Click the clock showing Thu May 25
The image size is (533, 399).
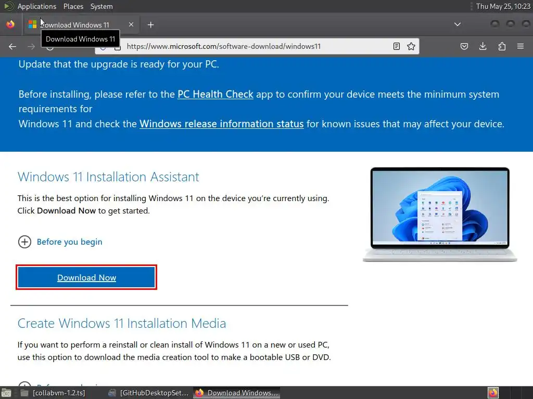(x=503, y=6)
